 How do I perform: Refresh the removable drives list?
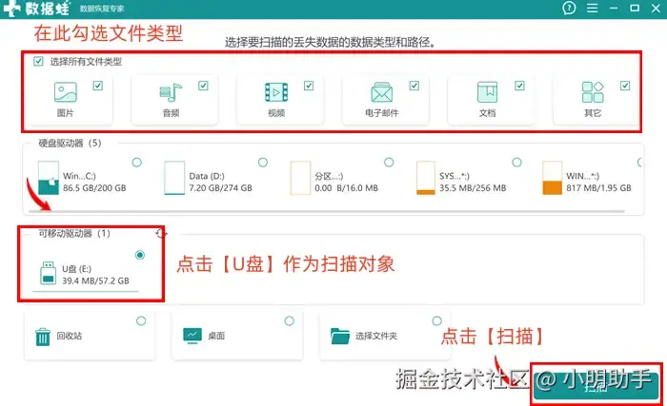161,233
